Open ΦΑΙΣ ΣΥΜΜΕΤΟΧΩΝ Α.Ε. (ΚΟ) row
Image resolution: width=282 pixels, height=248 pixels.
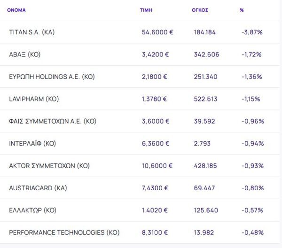pyautogui.click(x=53, y=121)
